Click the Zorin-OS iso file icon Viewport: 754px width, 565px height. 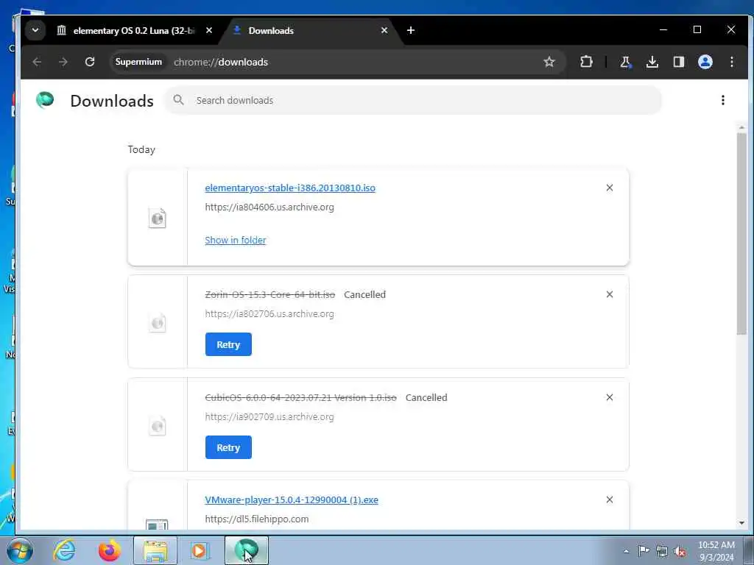click(158, 322)
